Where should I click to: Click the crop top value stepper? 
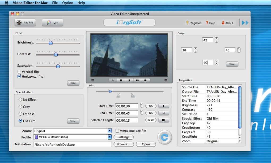(217, 40)
